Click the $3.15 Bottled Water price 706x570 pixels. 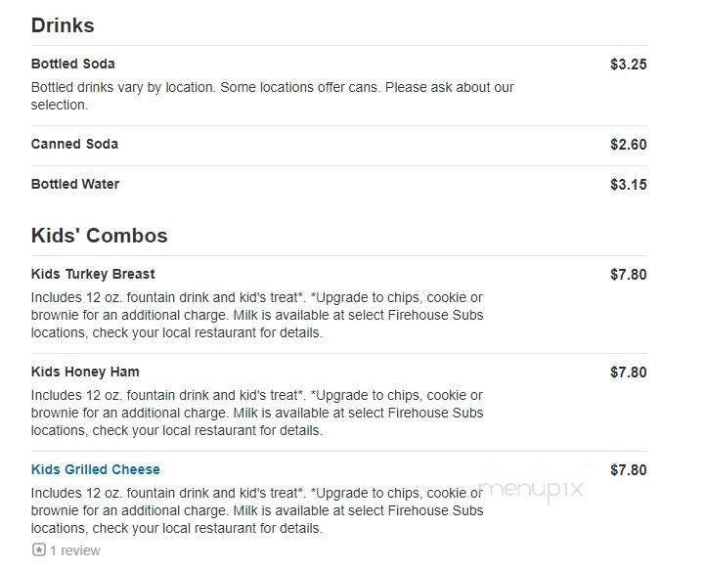(x=629, y=185)
